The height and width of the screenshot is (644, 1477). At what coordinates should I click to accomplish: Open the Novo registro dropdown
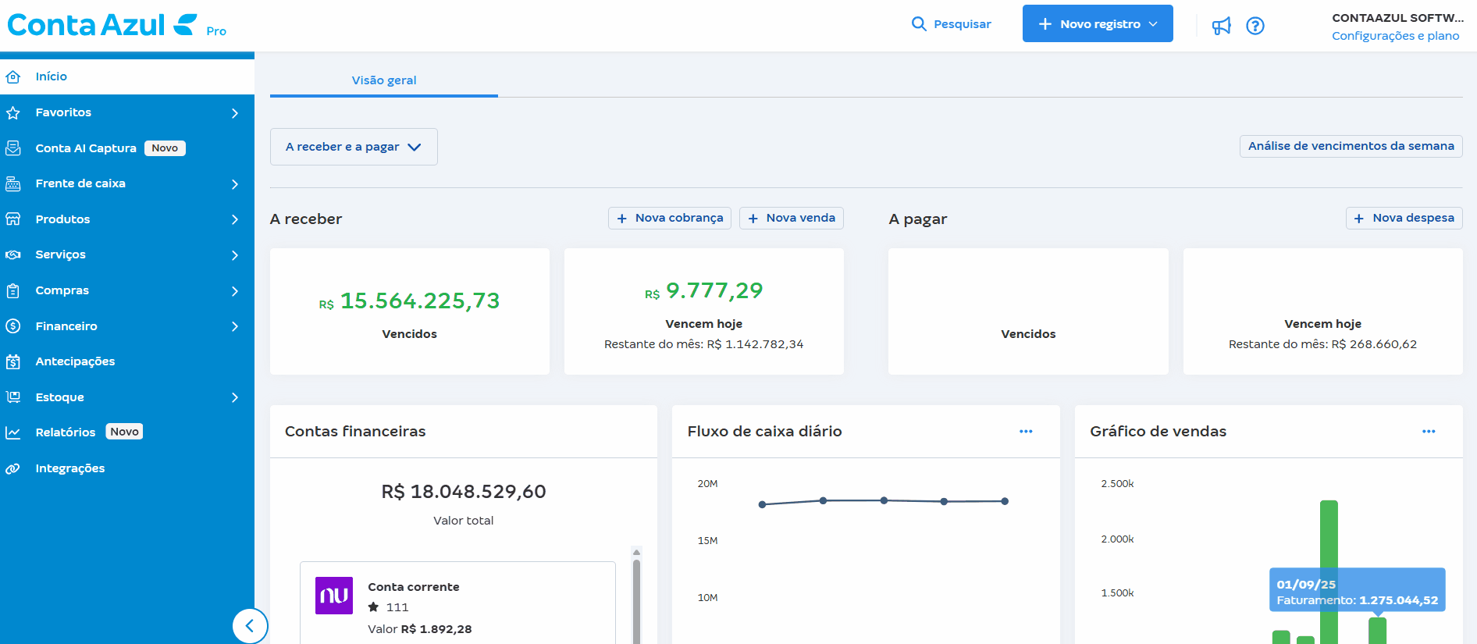click(1097, 24)
